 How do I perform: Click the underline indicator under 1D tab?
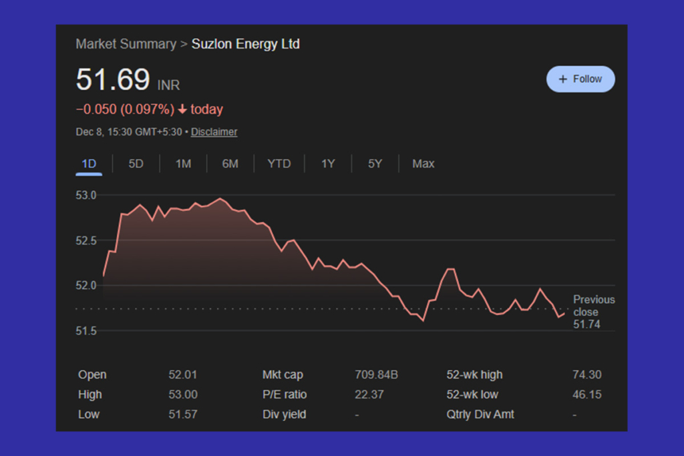89,173
